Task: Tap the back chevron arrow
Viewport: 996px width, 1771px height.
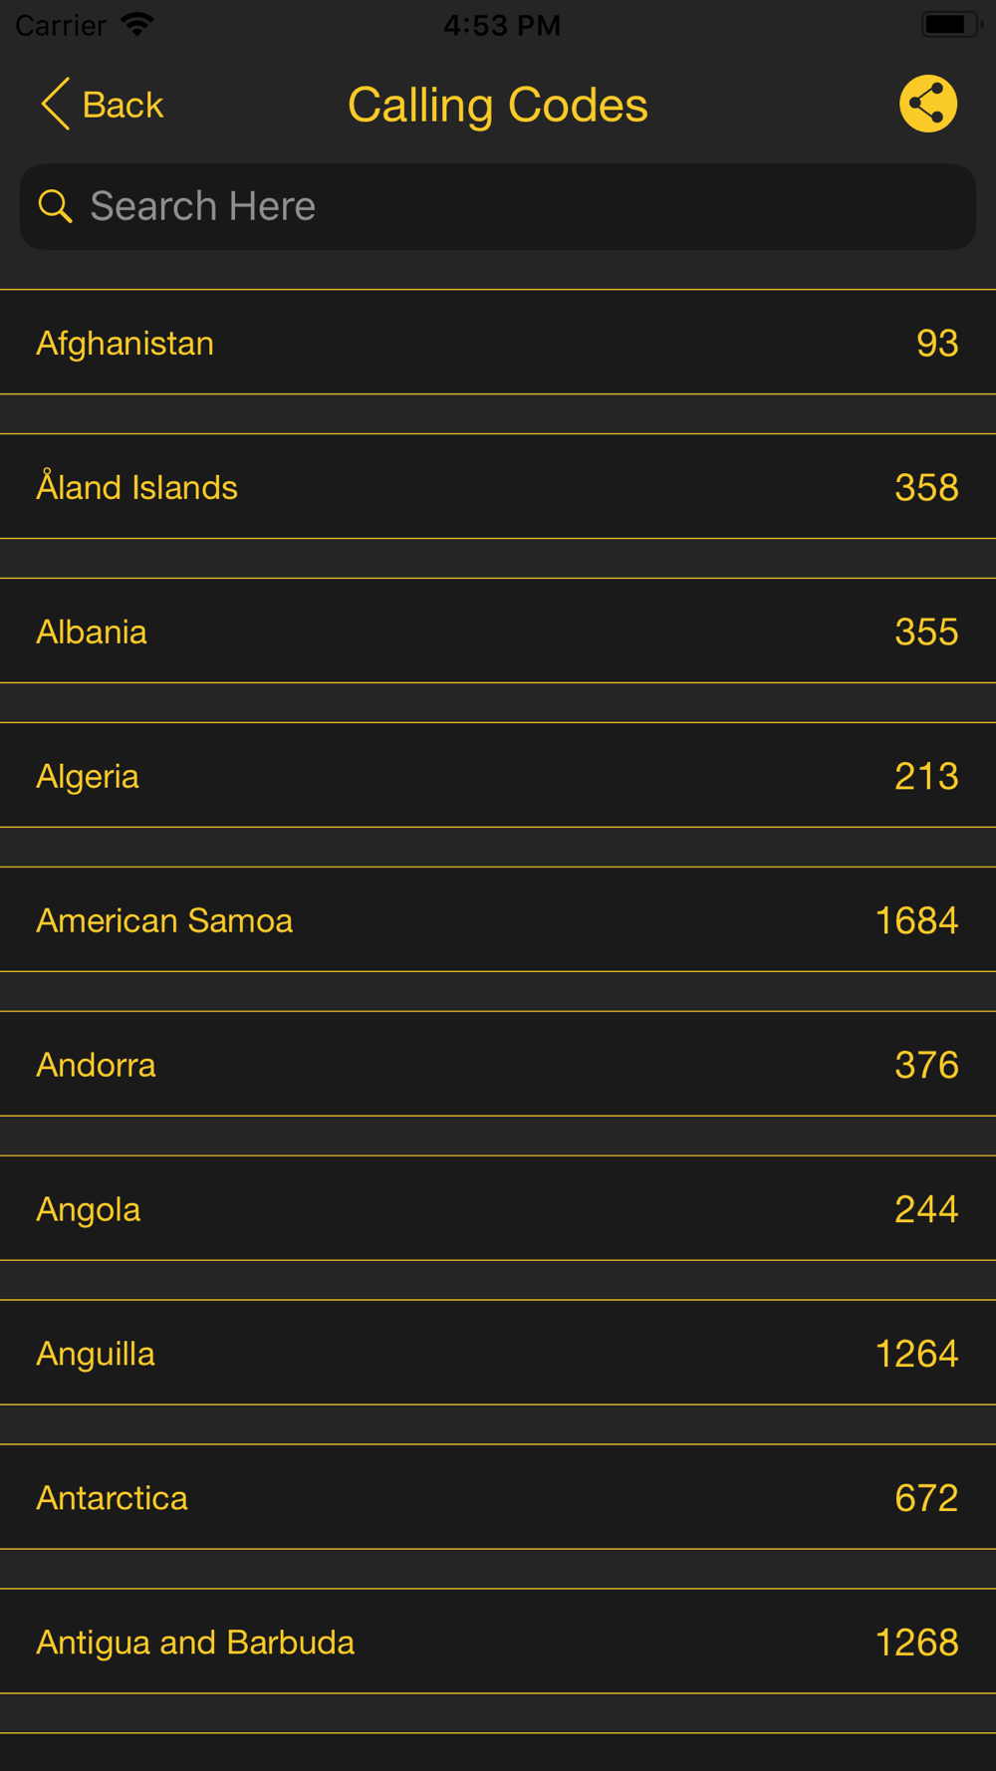Action: (55, 104)
